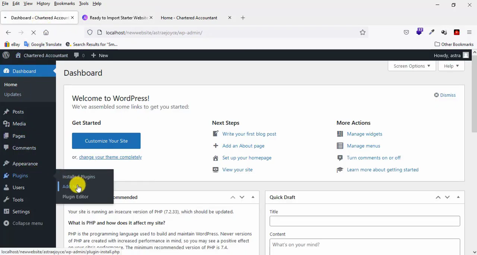477x255 pixels.
Task: Open History menu in menu bar
Action: point(43,3)
